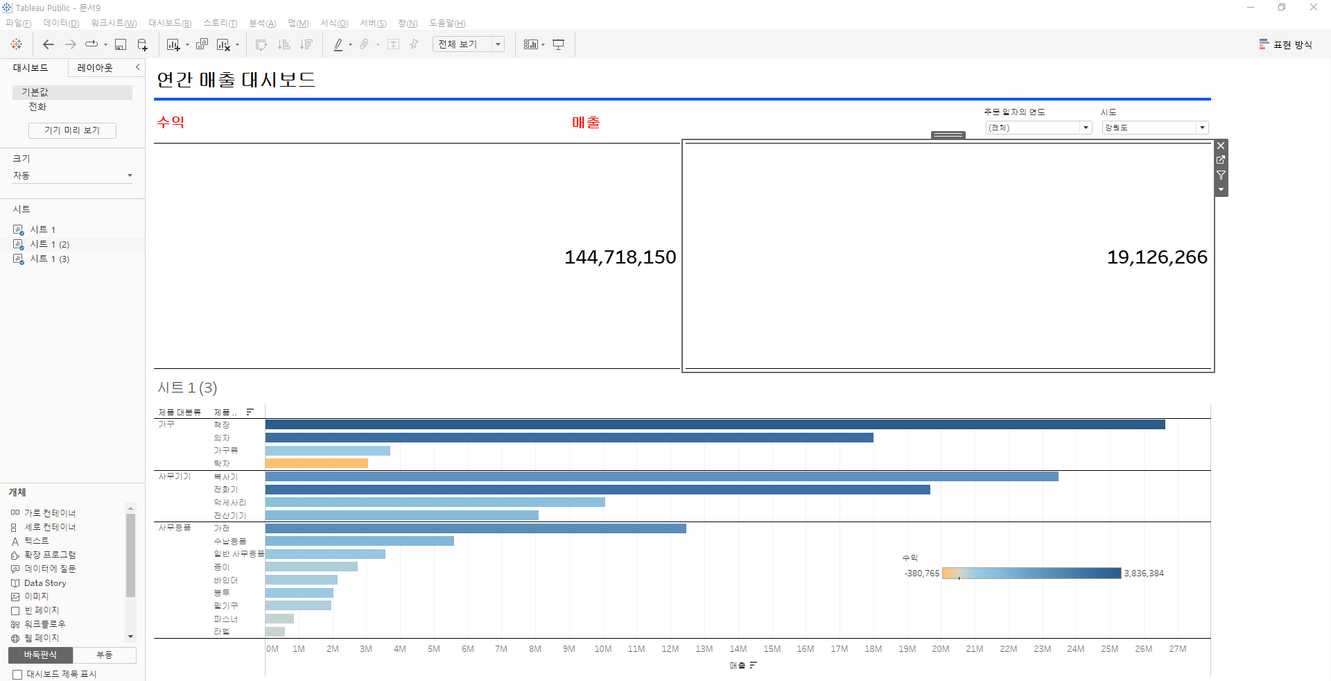The width and height of the screenshot is (1331, 681).
Task: Click the Tableau start page logo icon
Action: tap(16, 44)
